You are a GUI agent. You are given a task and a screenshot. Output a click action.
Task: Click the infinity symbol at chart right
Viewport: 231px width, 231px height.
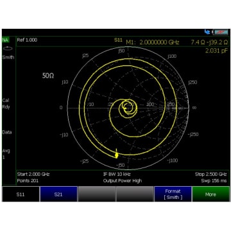[x=194, y=108]
